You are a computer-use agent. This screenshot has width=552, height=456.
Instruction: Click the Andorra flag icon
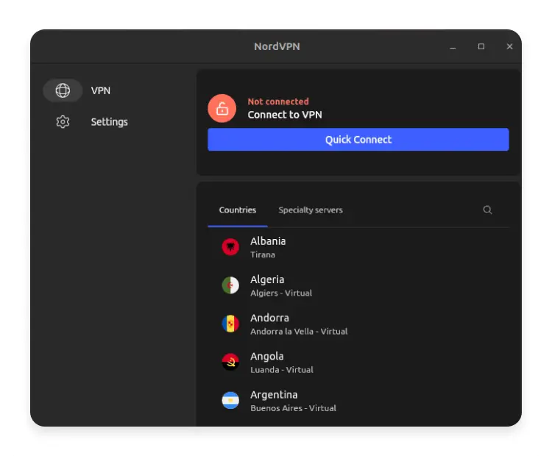coord(230,324)
